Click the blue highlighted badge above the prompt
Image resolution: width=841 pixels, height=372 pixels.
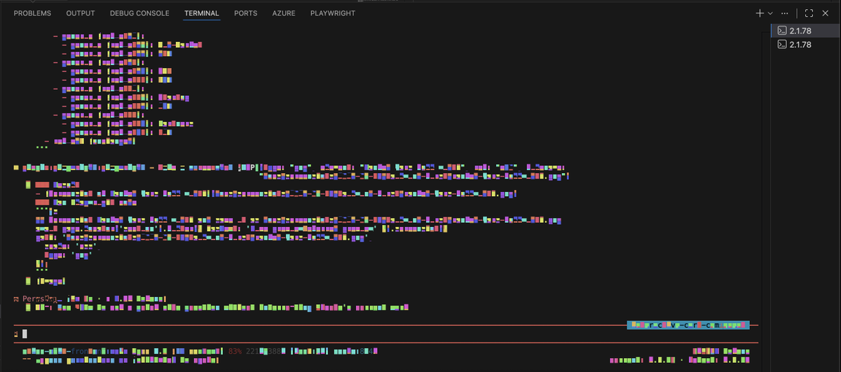click(688, 325)
